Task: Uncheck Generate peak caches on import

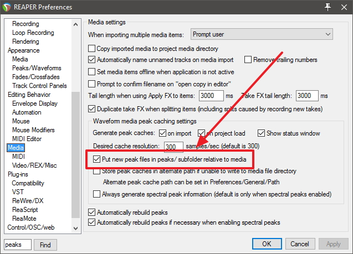Action: pyautogui.click(x=162, y=133)
